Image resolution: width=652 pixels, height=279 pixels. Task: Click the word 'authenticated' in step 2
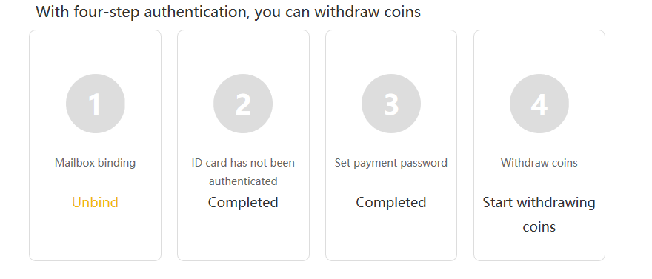[x=243, y=181]
